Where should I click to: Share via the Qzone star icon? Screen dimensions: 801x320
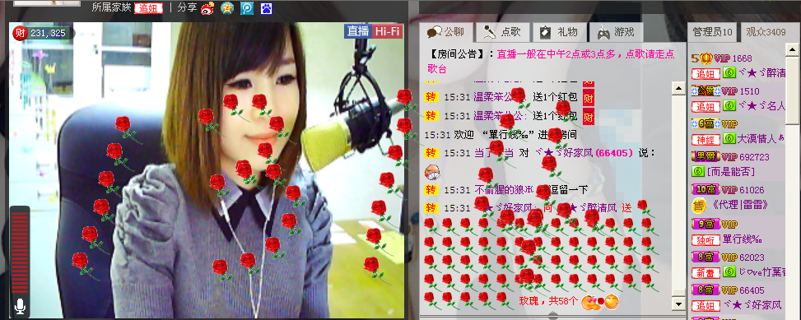(x=227, y=7)
